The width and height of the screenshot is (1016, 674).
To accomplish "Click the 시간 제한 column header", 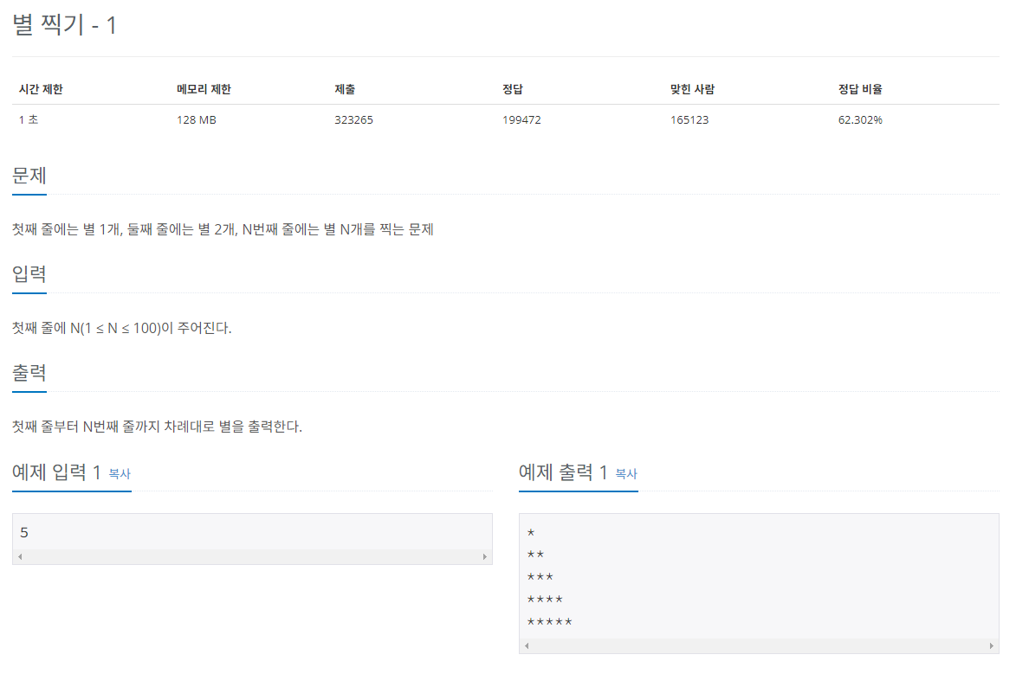I will (41, 89).
